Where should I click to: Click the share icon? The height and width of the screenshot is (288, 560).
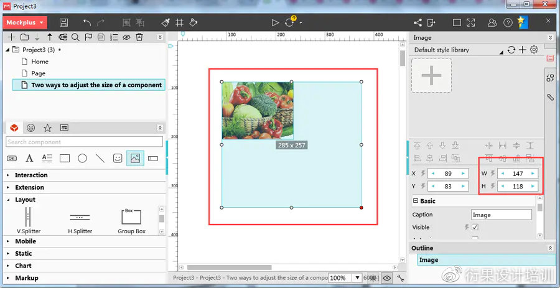418,22
